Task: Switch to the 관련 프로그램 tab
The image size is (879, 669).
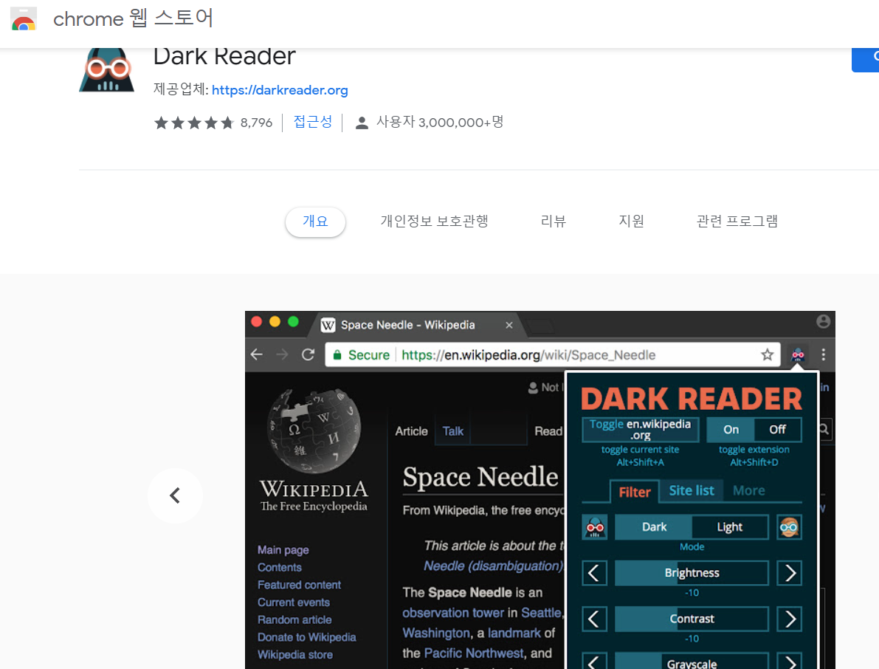Action: click(x=737, y=221)
